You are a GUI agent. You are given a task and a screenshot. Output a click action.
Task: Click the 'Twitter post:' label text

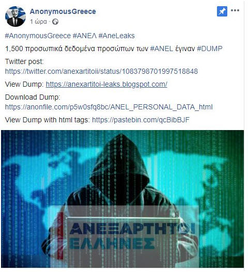(24, 61)
